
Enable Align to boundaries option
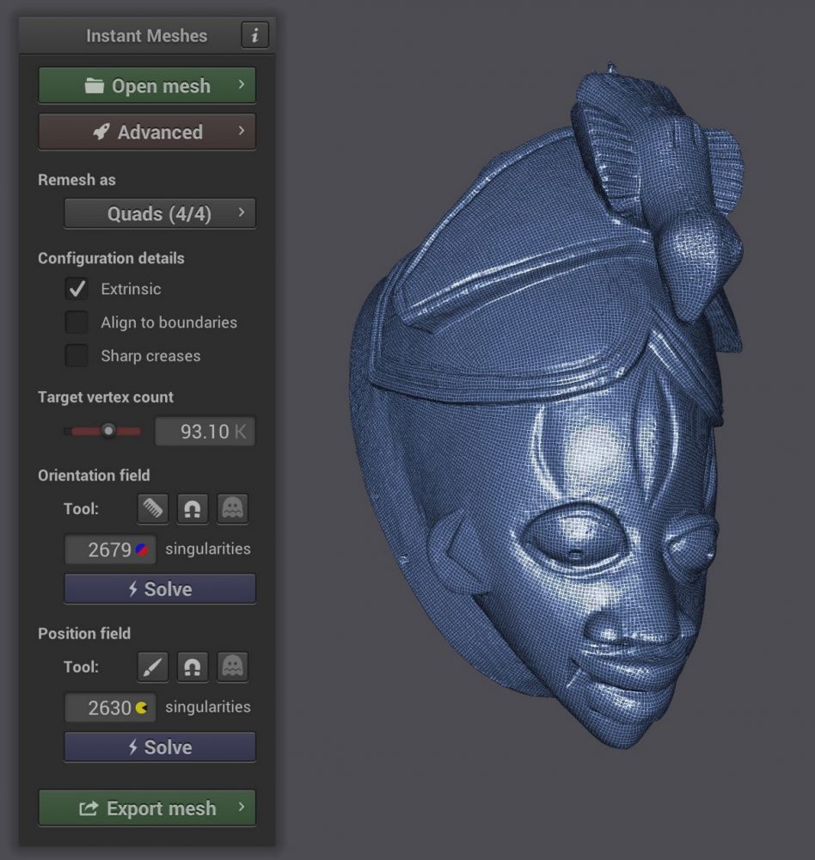tap(77, 322)
